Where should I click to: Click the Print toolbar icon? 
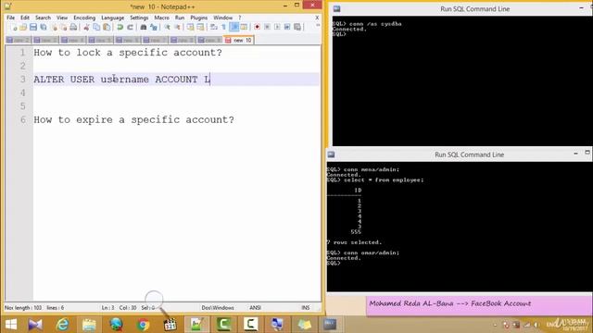[x=73, y=27]
